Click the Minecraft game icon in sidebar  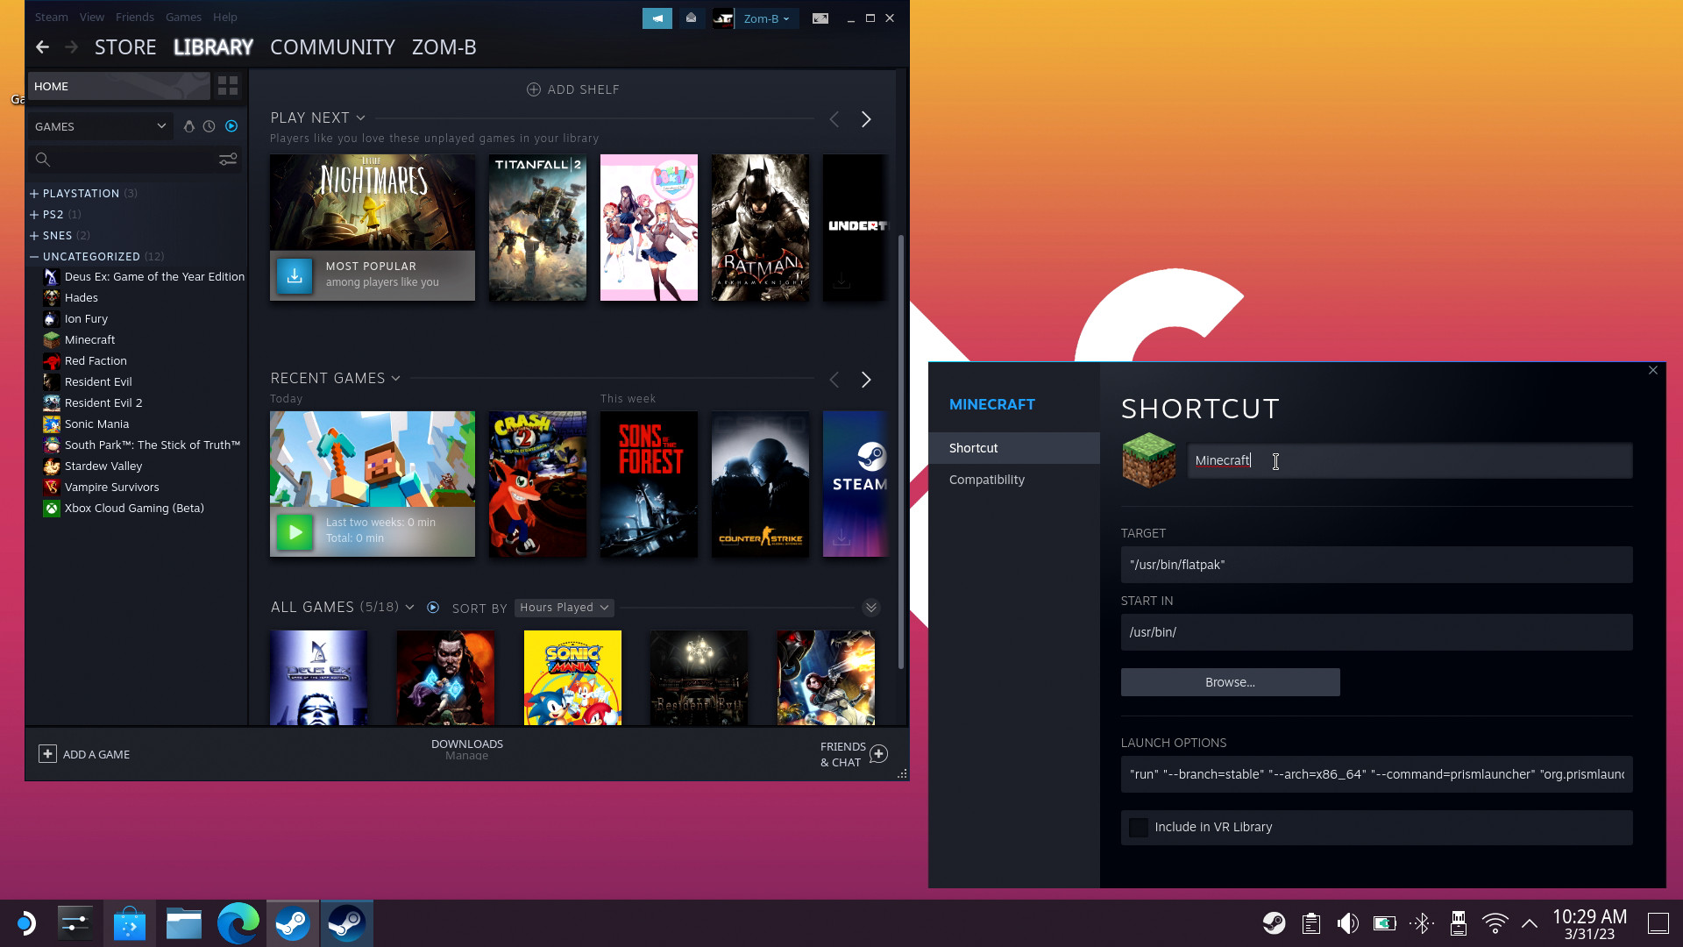coord(51,338)
